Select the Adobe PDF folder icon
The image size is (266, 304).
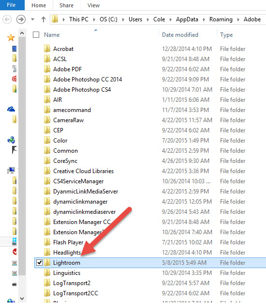click(47, 69)
